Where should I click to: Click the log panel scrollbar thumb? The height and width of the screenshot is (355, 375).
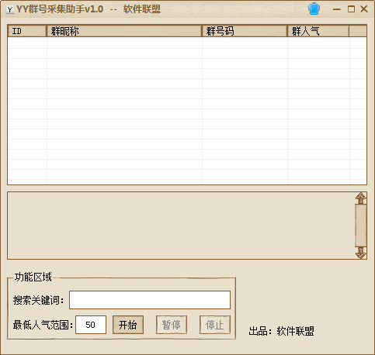coord(361,226)
